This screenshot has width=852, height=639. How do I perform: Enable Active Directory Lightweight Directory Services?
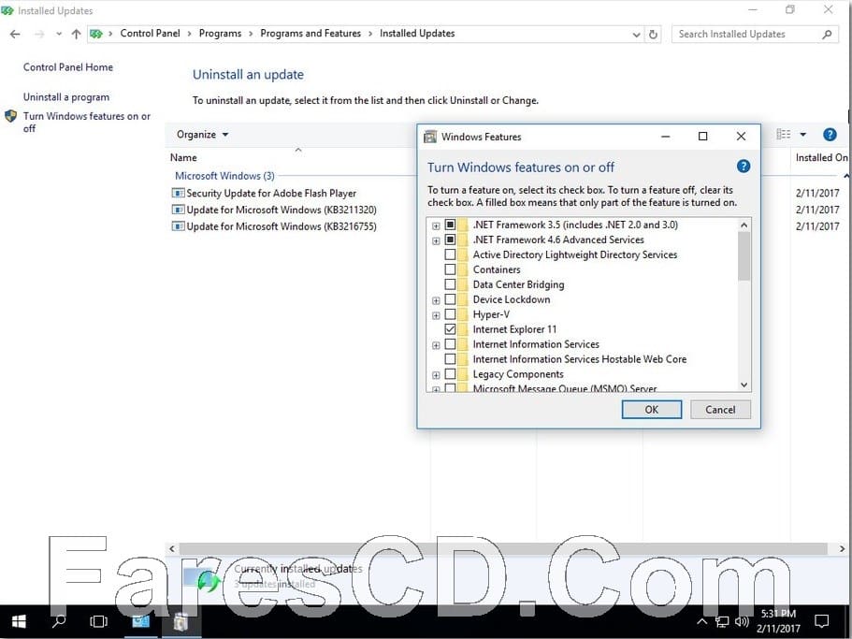450,254
